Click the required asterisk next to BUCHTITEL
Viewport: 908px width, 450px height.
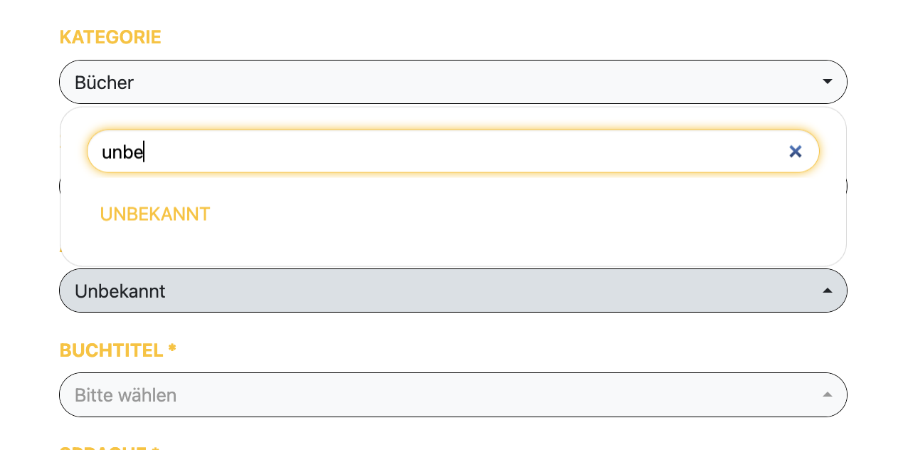click(172, 349)
